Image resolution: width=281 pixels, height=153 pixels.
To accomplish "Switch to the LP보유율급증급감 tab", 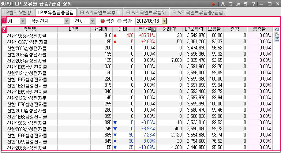I will click(56, 12).
